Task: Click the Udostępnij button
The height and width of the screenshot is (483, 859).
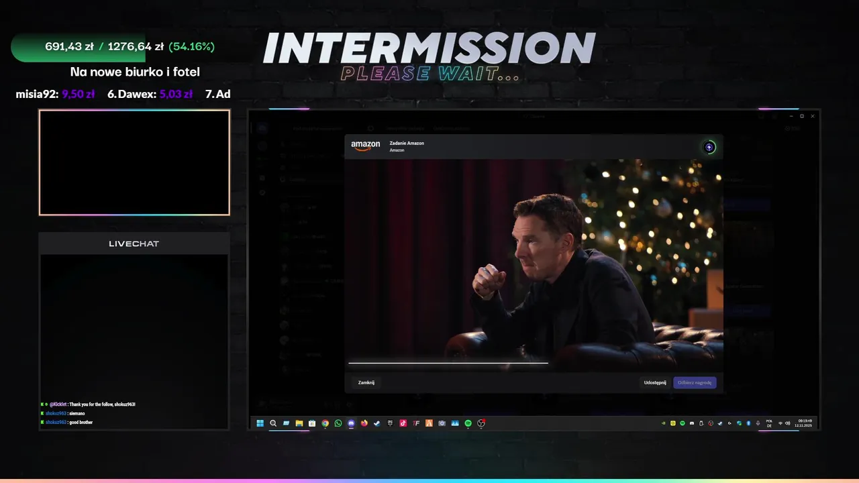Action: coord(655,382)
